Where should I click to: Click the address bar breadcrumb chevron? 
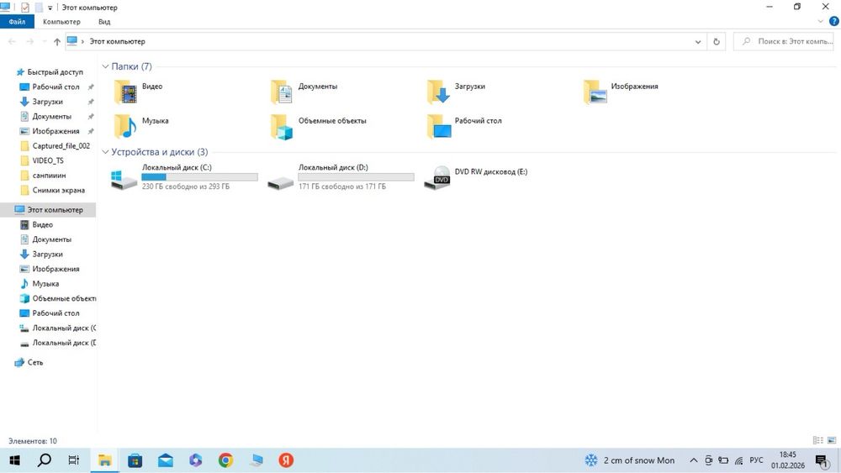point(82,41)
